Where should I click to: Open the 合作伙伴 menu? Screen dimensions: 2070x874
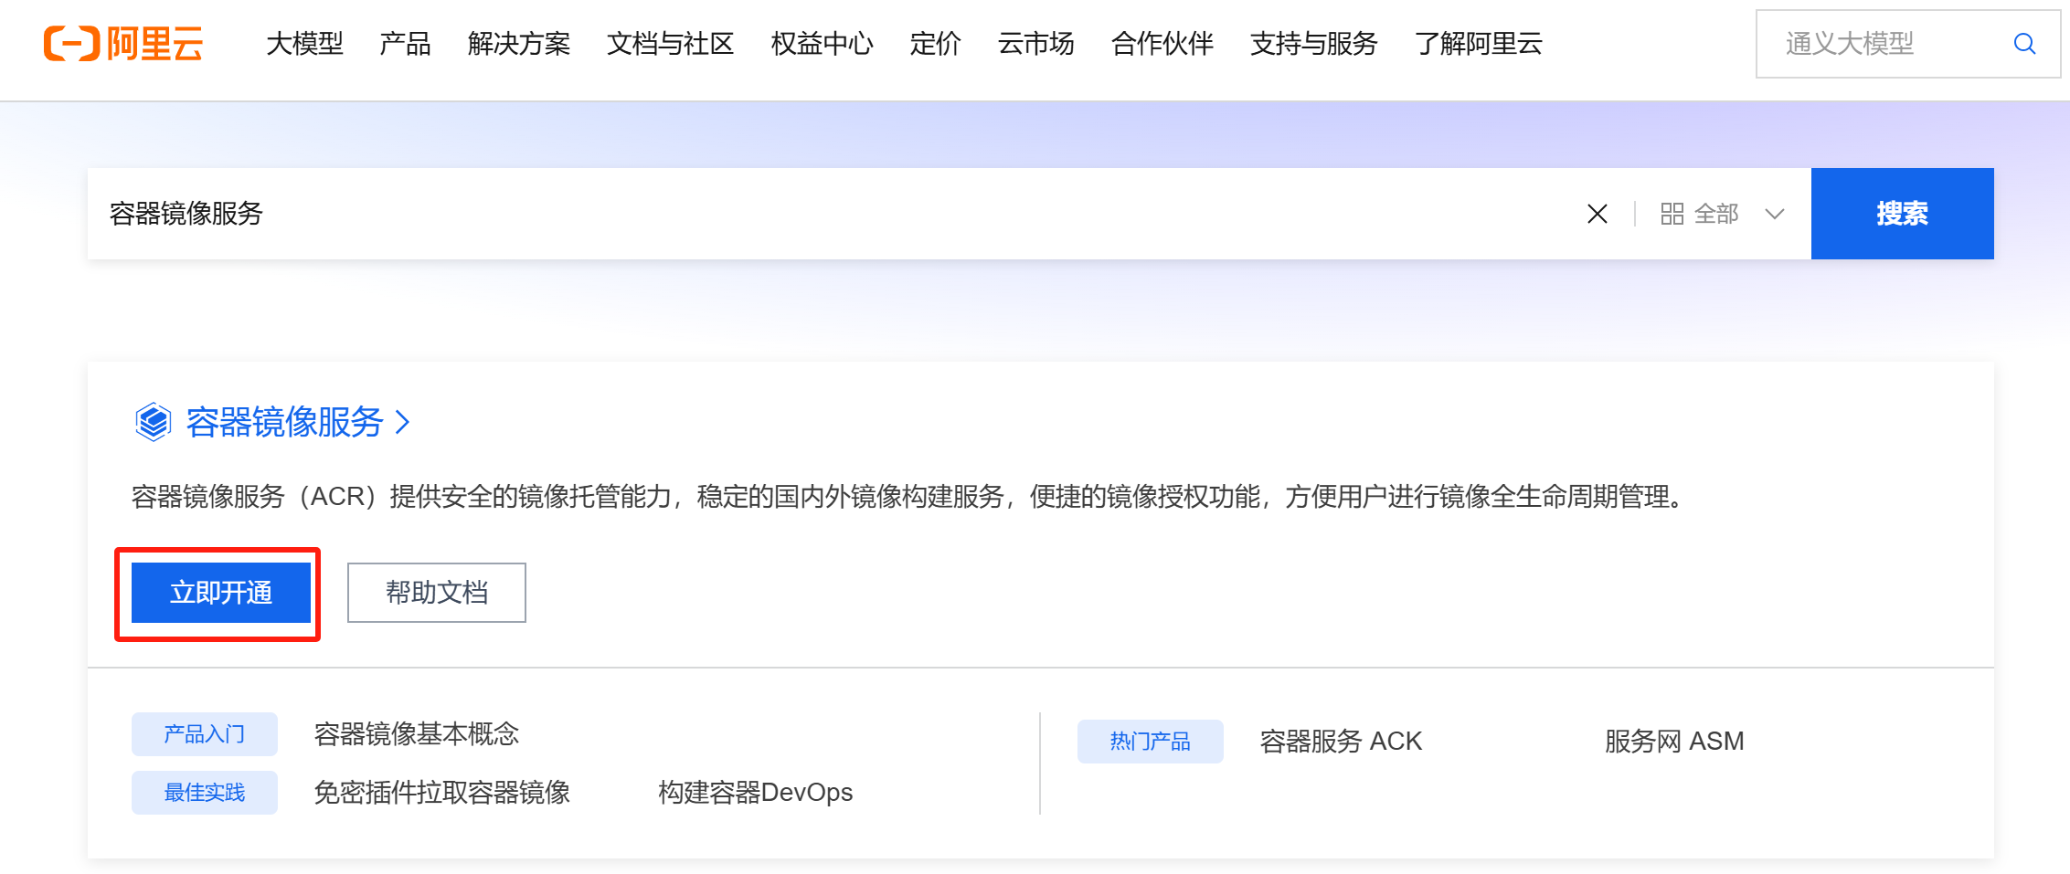point(1162,44)
